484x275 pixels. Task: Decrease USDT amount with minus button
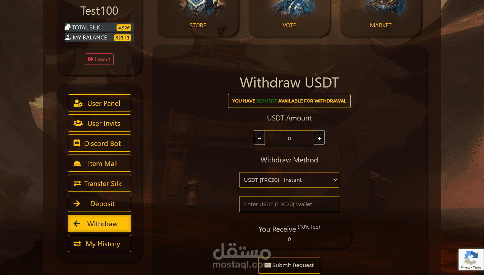[x=259, y=138]
